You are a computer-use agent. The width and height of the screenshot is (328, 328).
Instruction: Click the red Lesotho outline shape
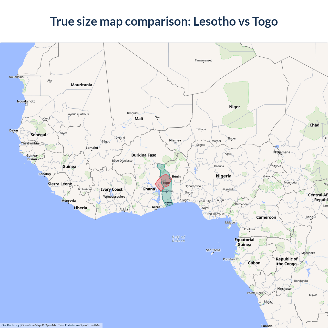[157, 184]
